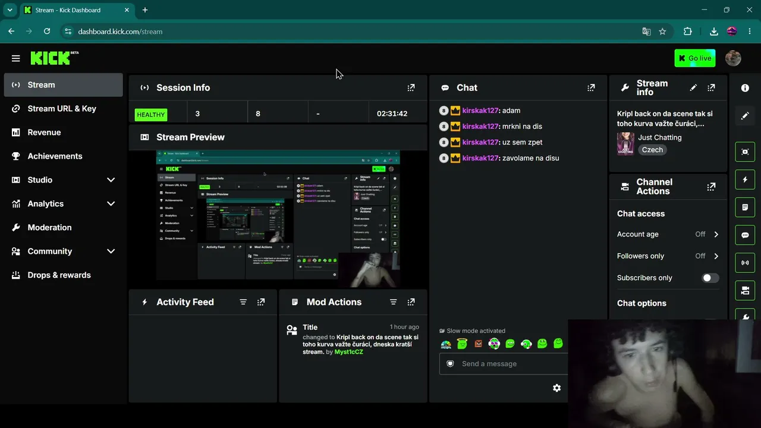This screenshot has height=428, width=761.
Task: Select the 'Stream - Kick Dashboard' browser tab
Action: (x=76, y=10)
